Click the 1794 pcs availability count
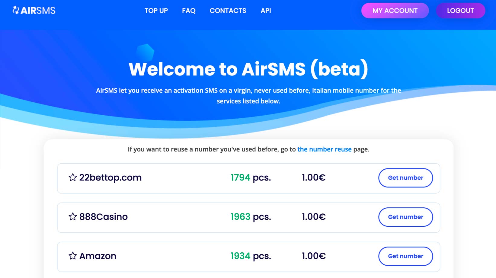Image resolution: width=496 pixels, height=278 pixels. [x=251, y=177]
